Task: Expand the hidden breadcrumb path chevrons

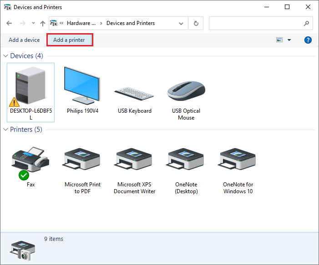Action: click(x=61, y=23)
